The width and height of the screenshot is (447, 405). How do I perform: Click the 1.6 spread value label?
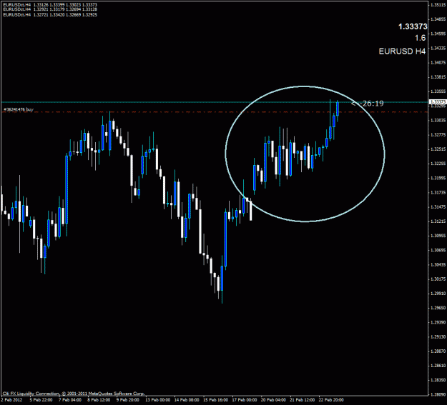click(x=420, y=38)
